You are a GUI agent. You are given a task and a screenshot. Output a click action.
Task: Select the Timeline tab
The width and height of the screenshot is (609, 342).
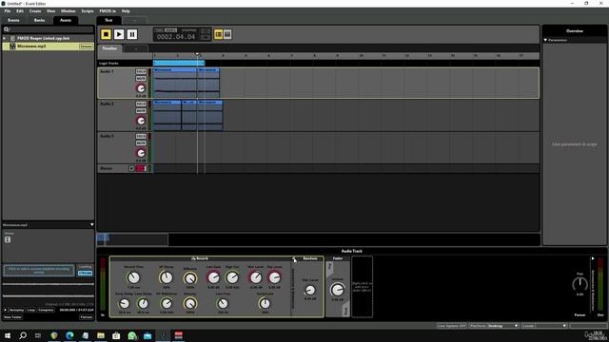click(x=109, y=48)
